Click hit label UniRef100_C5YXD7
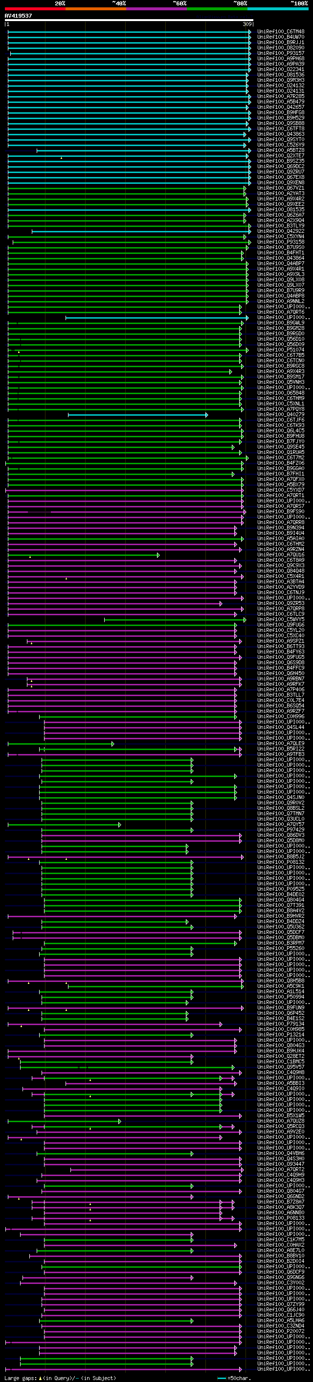Image resolution: width=313 pixels, height=1382 pixels. pos(281,490)
